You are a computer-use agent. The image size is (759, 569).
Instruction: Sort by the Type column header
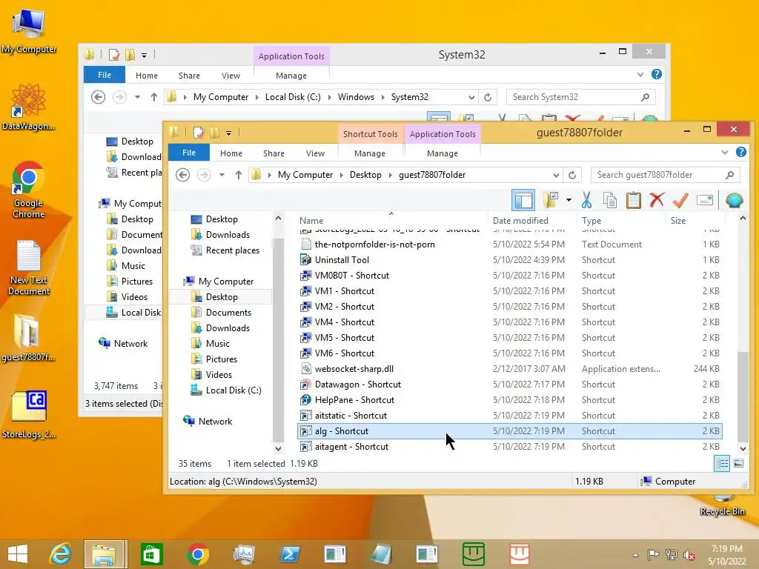pyautogui.click(x=591, y=221)
